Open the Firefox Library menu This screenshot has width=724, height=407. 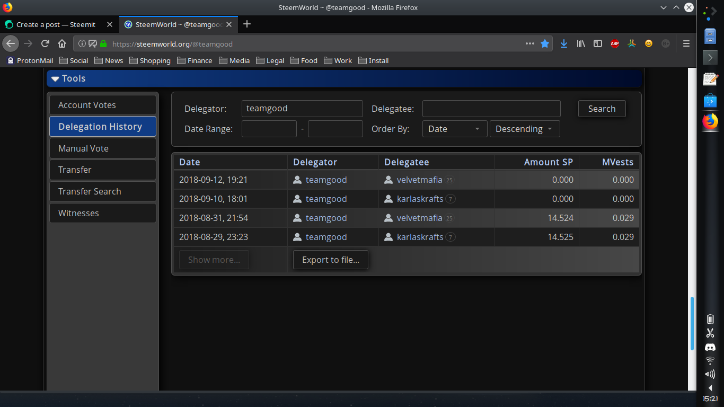(581, 44)
